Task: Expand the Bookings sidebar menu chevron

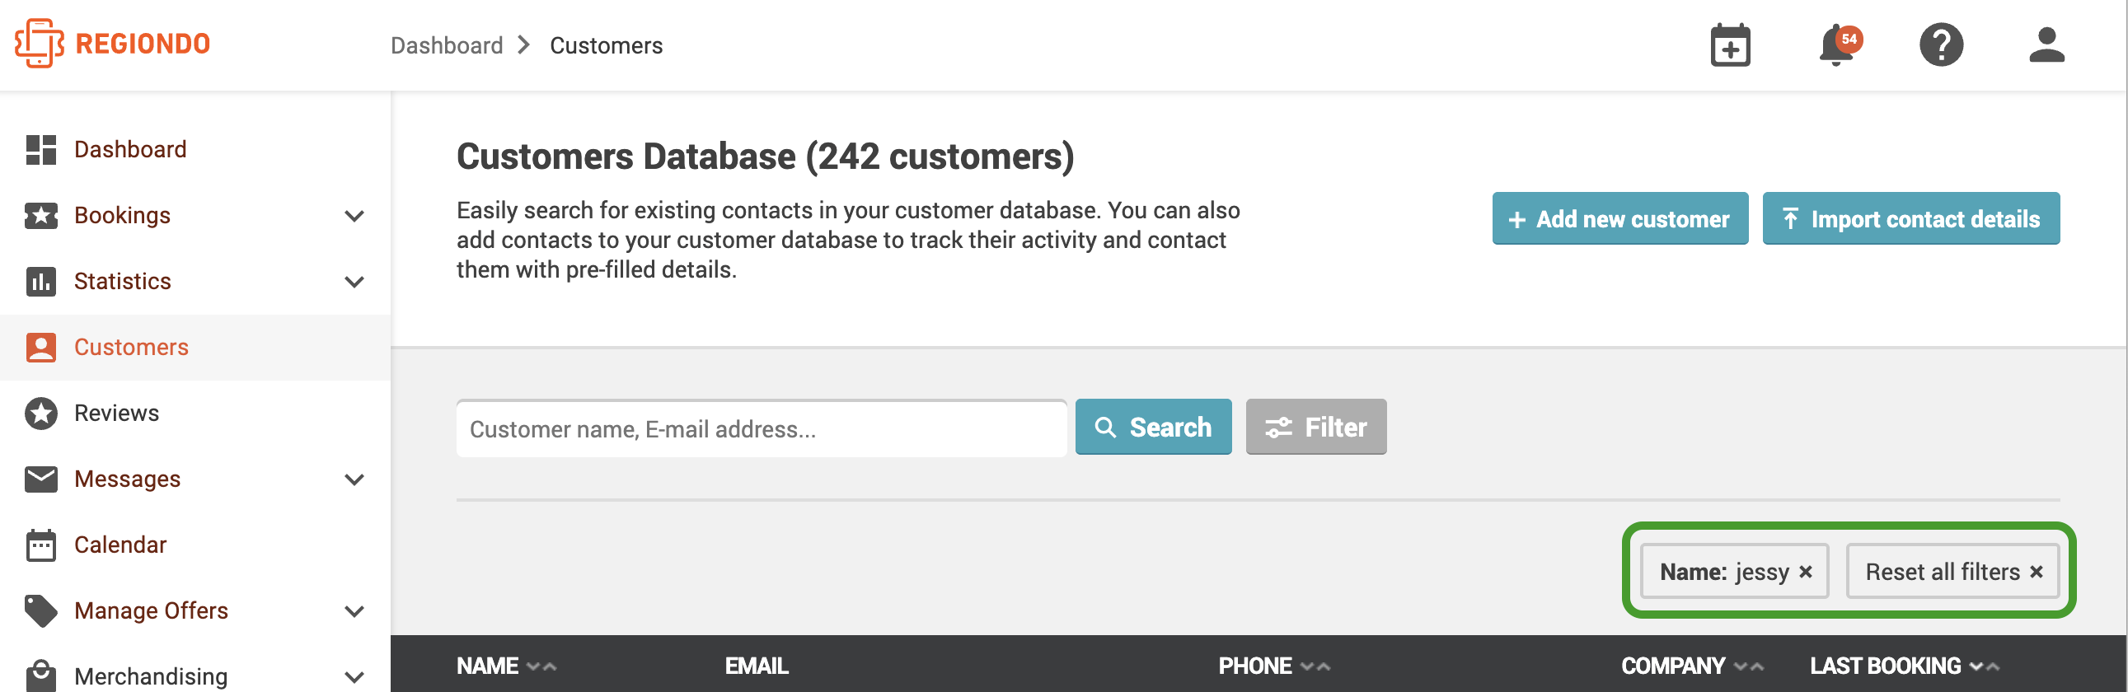Action: tap(354, 217)
